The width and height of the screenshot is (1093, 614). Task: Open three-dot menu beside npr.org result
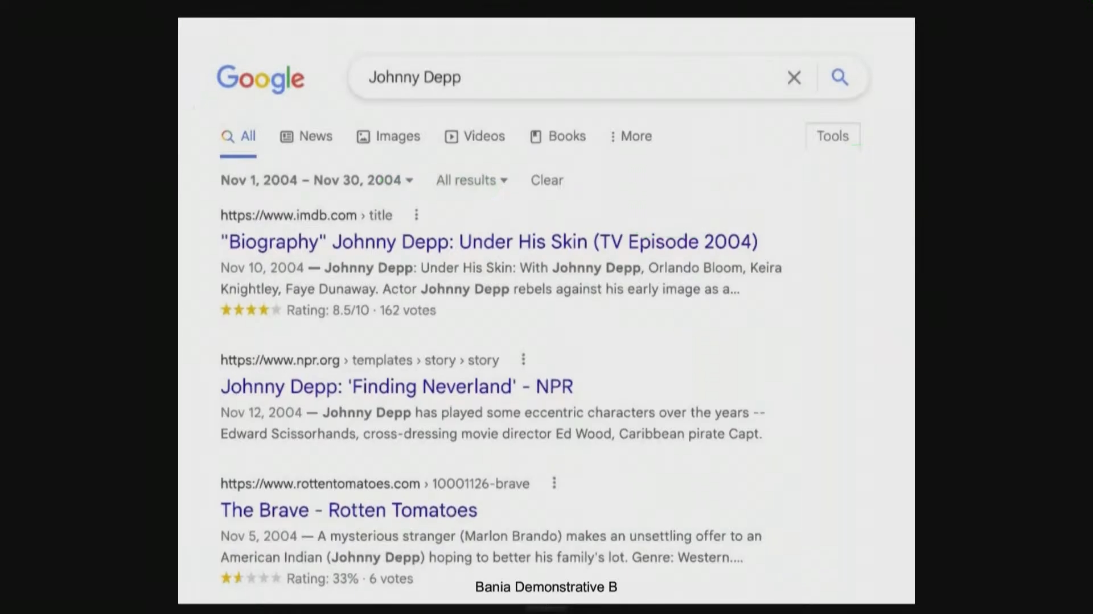point(523,359)
